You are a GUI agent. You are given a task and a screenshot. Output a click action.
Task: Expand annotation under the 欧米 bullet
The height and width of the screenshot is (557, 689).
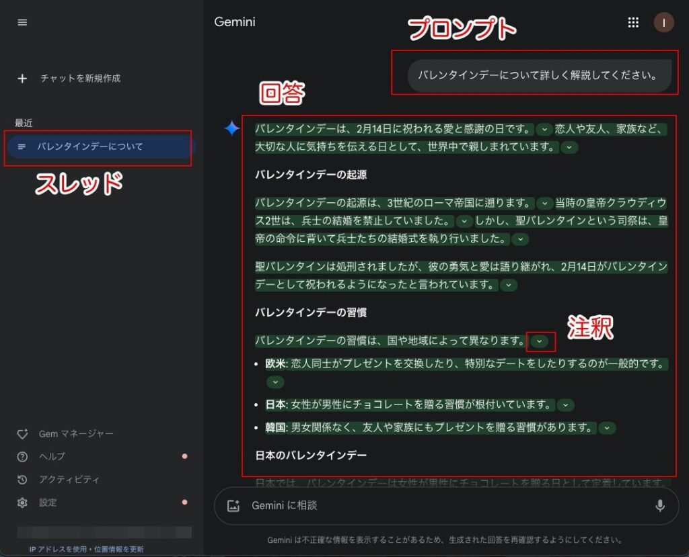pyautogui.click(x=275, y=382)
